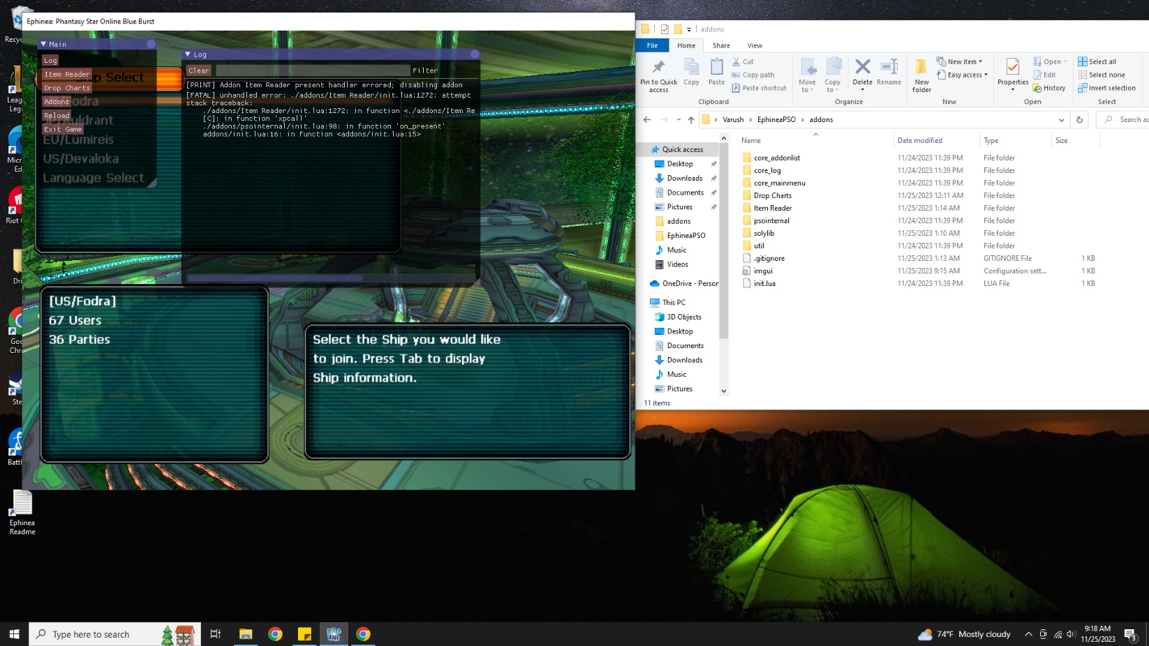Switch to the Share ribbon tab
The image size is (1149, 646).
[721, 45]
